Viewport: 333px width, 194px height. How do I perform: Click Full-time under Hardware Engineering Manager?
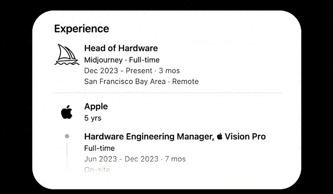(x=99, y=148)
